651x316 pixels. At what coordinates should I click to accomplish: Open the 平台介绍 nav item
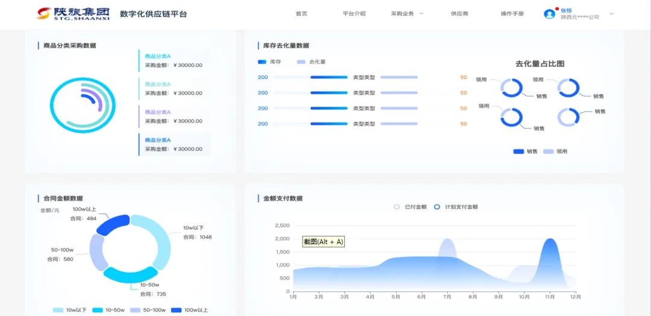pyautogui.click(x=354, y=13)
